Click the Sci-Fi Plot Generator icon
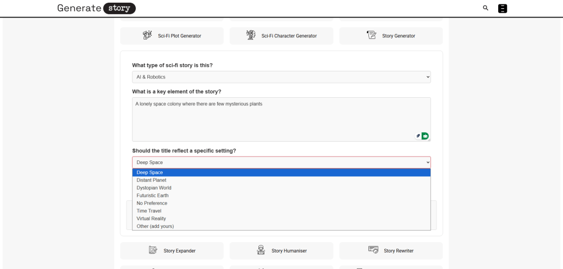563x269 pixels. pyautogui.click(x=147, y=36)
